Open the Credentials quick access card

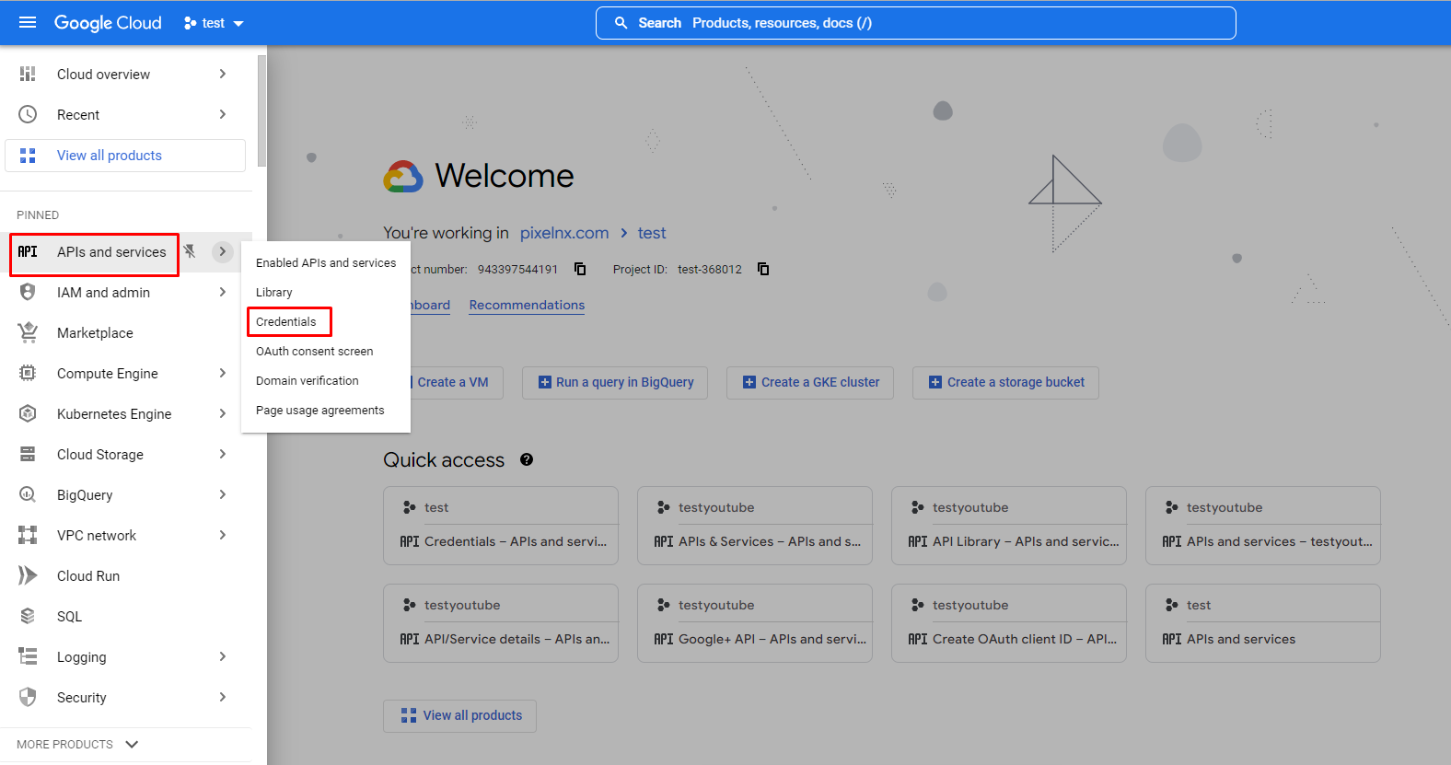tap(501, 526)
